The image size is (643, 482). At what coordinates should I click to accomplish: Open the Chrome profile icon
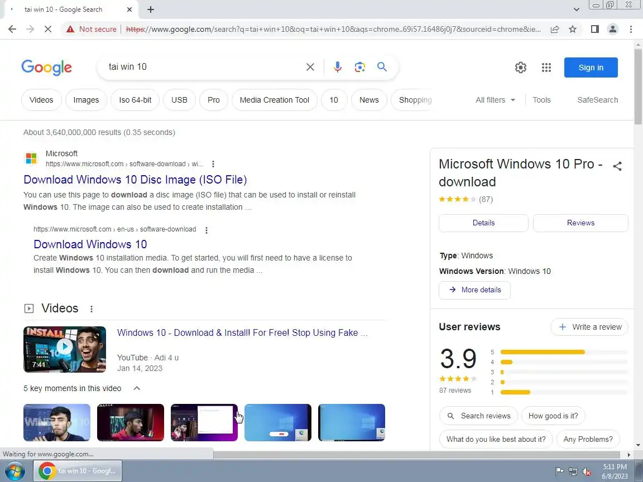click(613, 29)
